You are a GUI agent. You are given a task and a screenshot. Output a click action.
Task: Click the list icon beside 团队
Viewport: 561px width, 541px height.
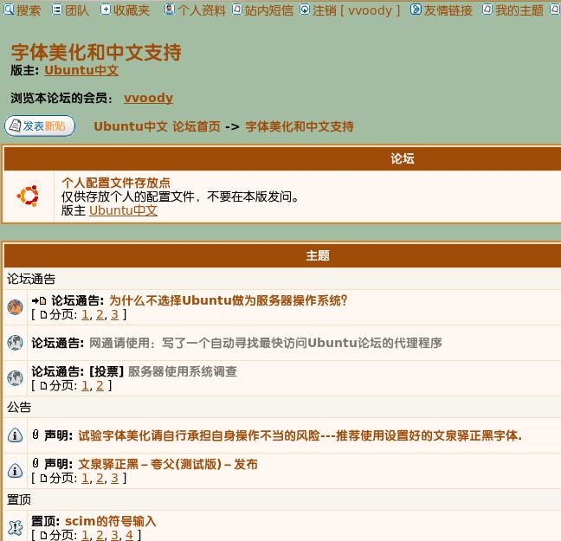57,10
